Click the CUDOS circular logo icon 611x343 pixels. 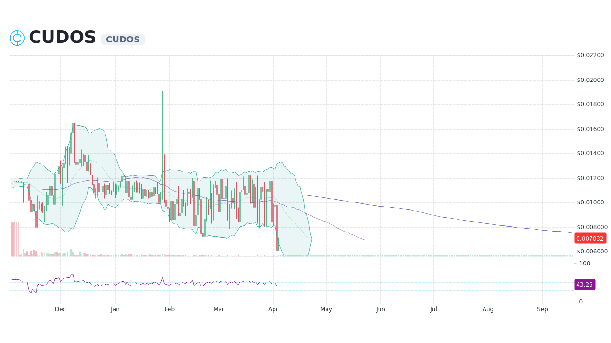click(x=17, y=38)
